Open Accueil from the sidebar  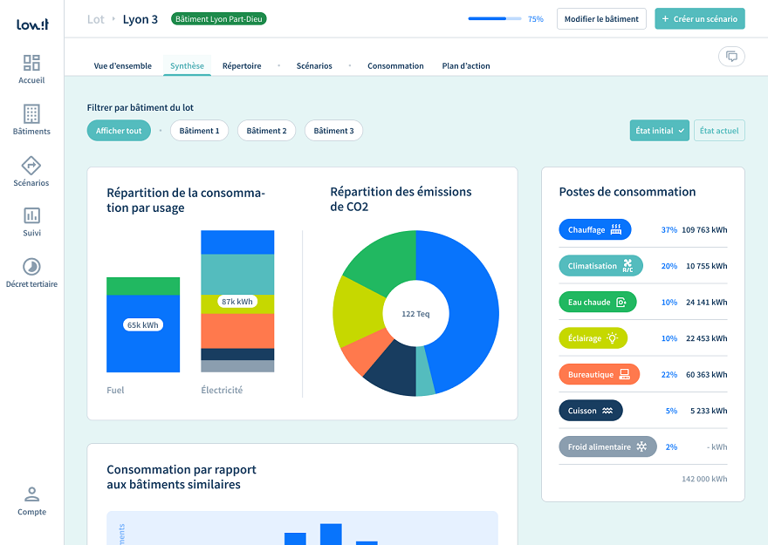(x=31, y=69)
